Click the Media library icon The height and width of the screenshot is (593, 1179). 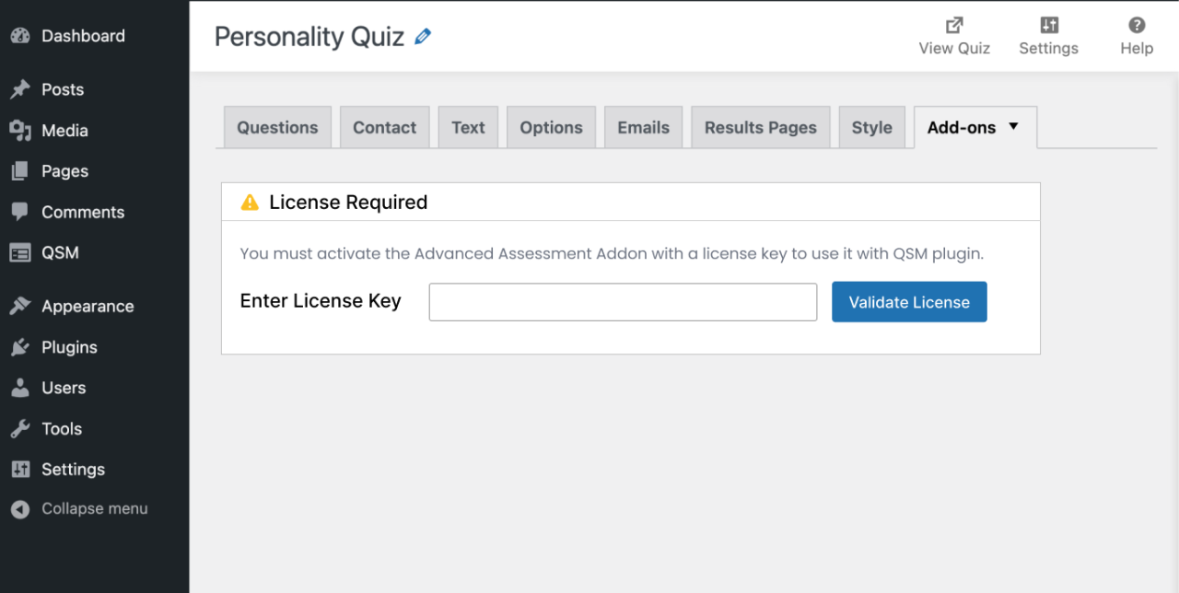[19, 130]
